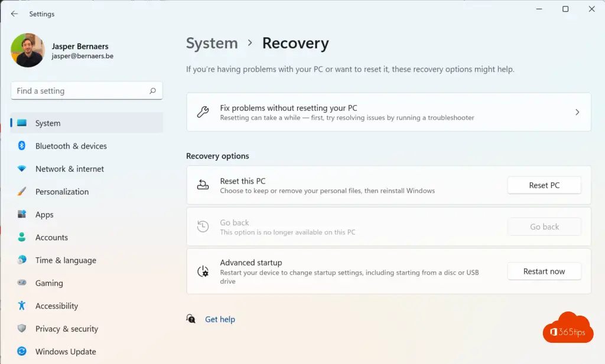The image size is (605, 364).
Task: Open Bluetooth & devices settings
Action: (x=71, y=146)
